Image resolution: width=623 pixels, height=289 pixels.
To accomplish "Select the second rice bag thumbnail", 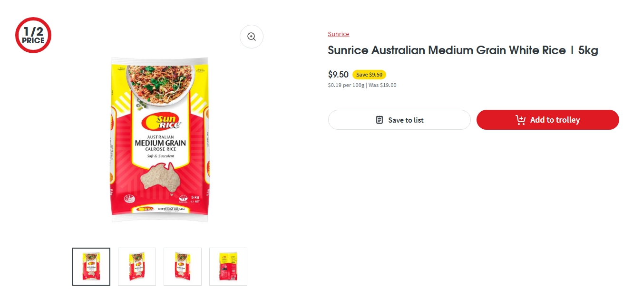I will 136,267.
